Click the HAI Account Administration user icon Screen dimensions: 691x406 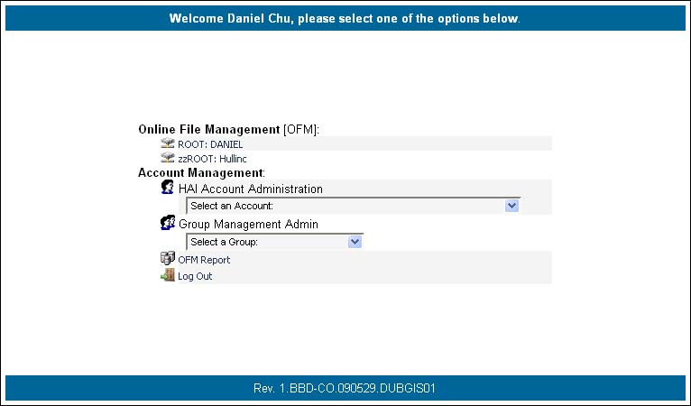(167, 188)
